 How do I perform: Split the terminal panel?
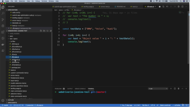[175, 89]
